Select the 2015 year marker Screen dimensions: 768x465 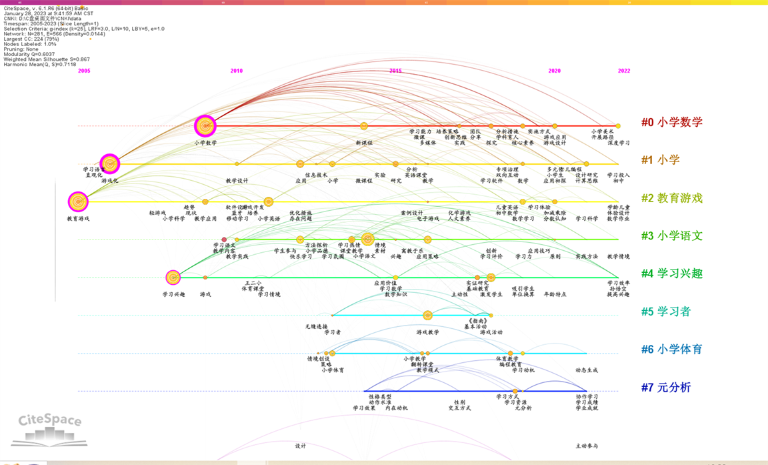coord(395,71)
